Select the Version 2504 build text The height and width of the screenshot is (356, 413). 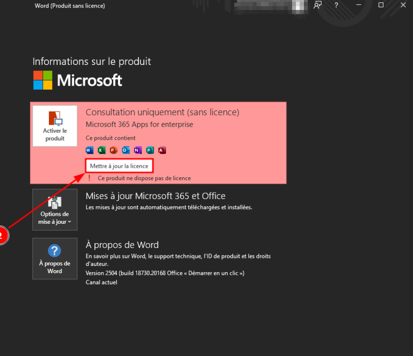tap(165, 273)
